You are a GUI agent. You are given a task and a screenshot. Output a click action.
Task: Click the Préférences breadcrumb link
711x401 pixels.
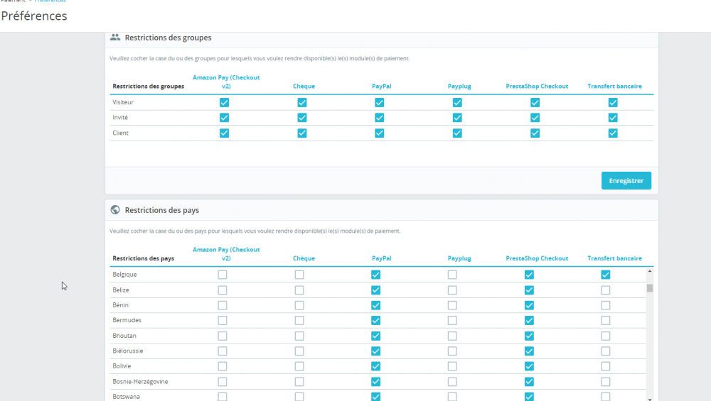(x=50, y=1)
